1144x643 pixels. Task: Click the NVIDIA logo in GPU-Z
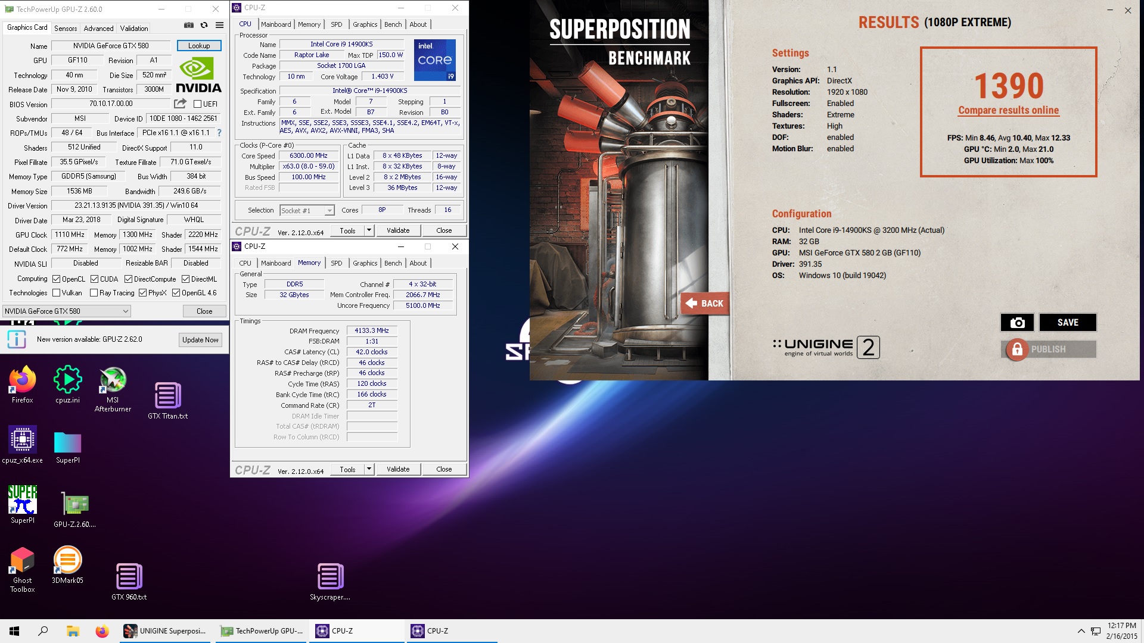[198, 76]
